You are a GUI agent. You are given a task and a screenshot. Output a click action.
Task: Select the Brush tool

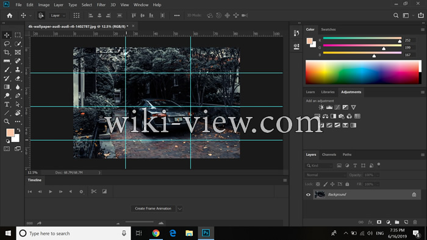click(x=7, y=69)
